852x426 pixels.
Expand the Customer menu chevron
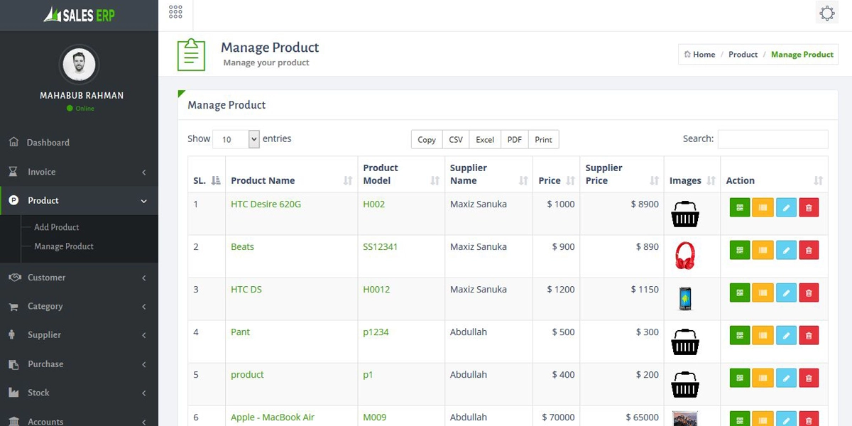(144, 278)
